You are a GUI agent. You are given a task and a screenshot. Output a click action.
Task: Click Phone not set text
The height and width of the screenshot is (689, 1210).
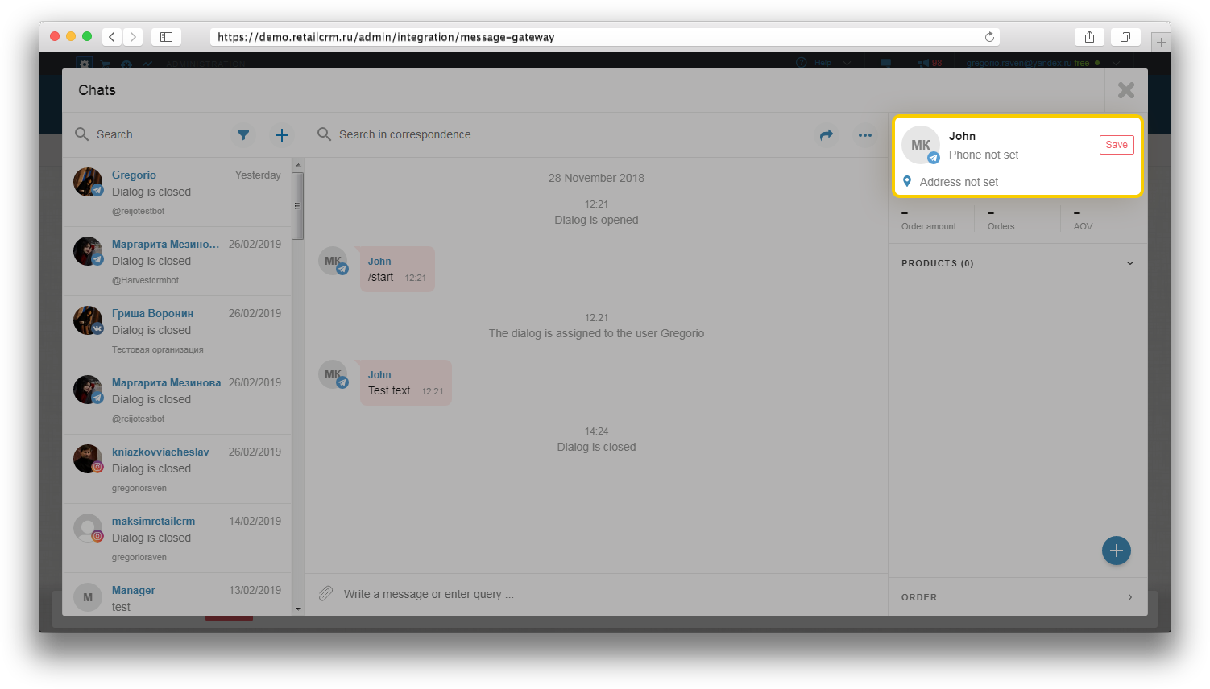(x=984, y=155)
